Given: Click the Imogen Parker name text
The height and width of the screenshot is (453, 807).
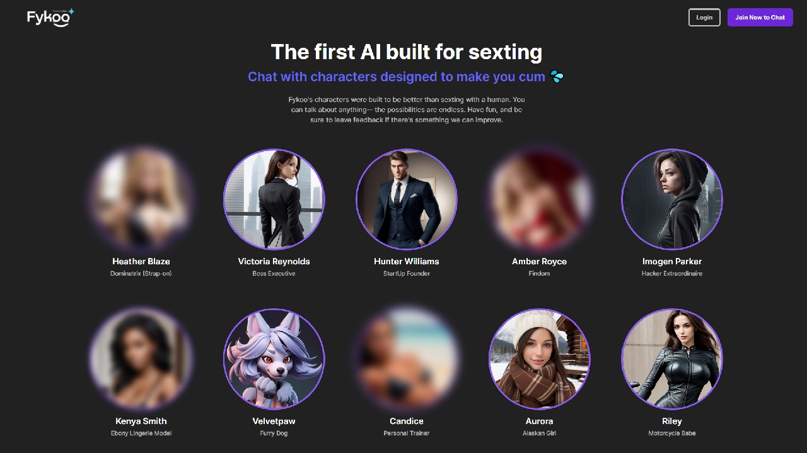Looking at the screenshot, I should 672,261.
